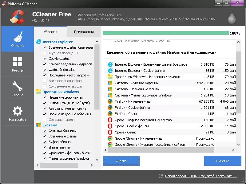
Task: Click the Chrome icon for Журнал посещённых сайтов
Action: [x=110, y=145]
